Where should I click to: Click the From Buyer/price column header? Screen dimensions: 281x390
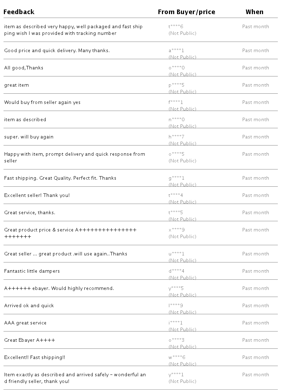click(x=186, y=12)
